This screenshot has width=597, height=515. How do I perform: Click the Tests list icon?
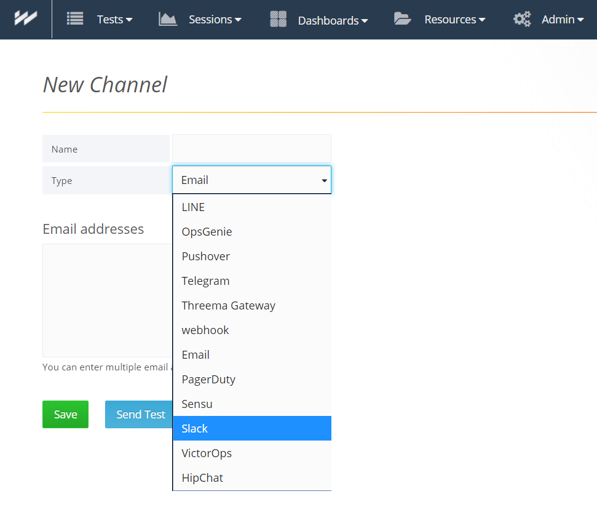[75, 19]
